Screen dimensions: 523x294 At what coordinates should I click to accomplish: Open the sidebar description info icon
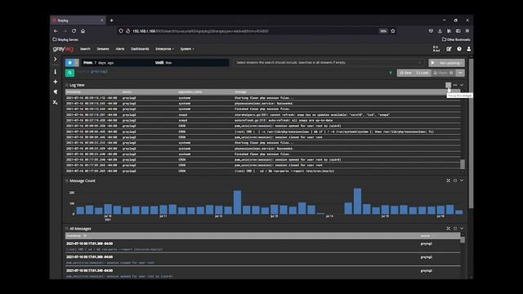click(56, 72)
